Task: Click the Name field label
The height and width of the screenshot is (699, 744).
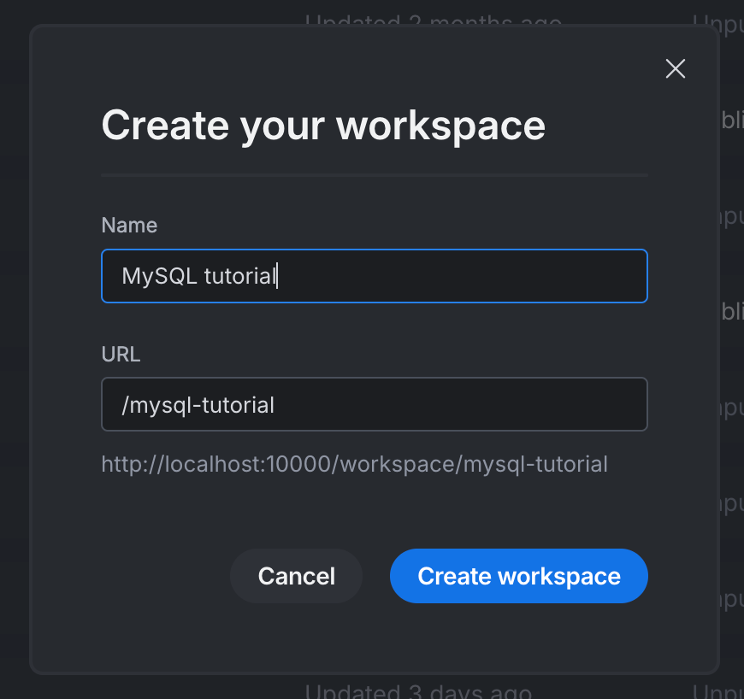Action: [x=129, y=226]
